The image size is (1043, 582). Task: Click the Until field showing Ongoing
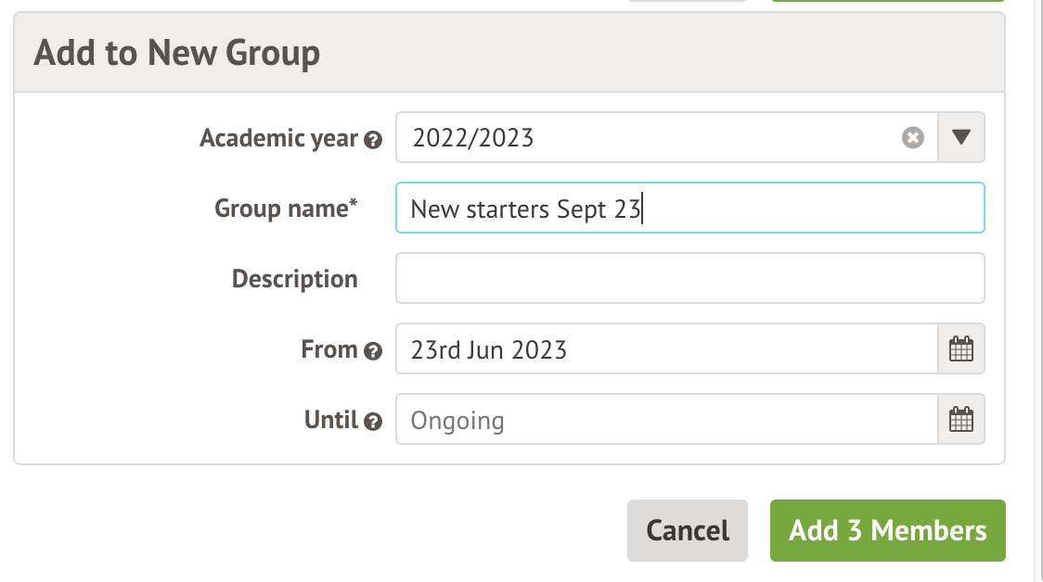666,420
